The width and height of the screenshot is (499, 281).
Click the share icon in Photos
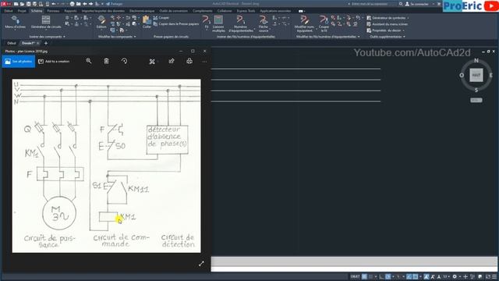(x=172, y=61)
